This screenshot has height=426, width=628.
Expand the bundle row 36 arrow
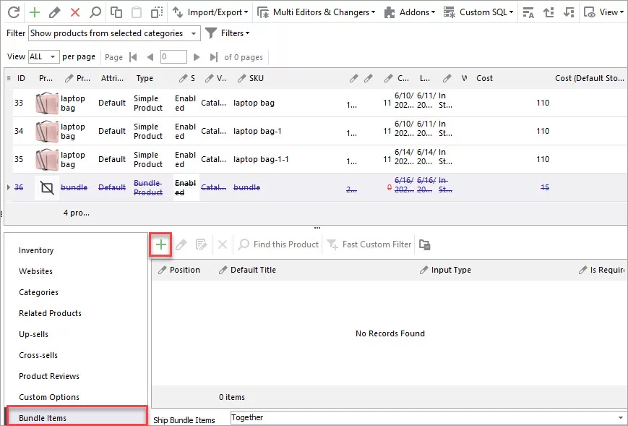tap(9, 187)
